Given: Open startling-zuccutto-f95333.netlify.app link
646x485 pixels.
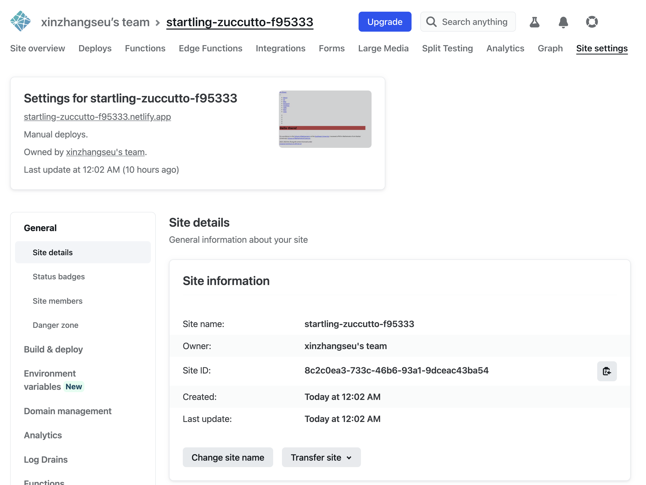Looking at the screenshot, I should (x=97, y=117).
